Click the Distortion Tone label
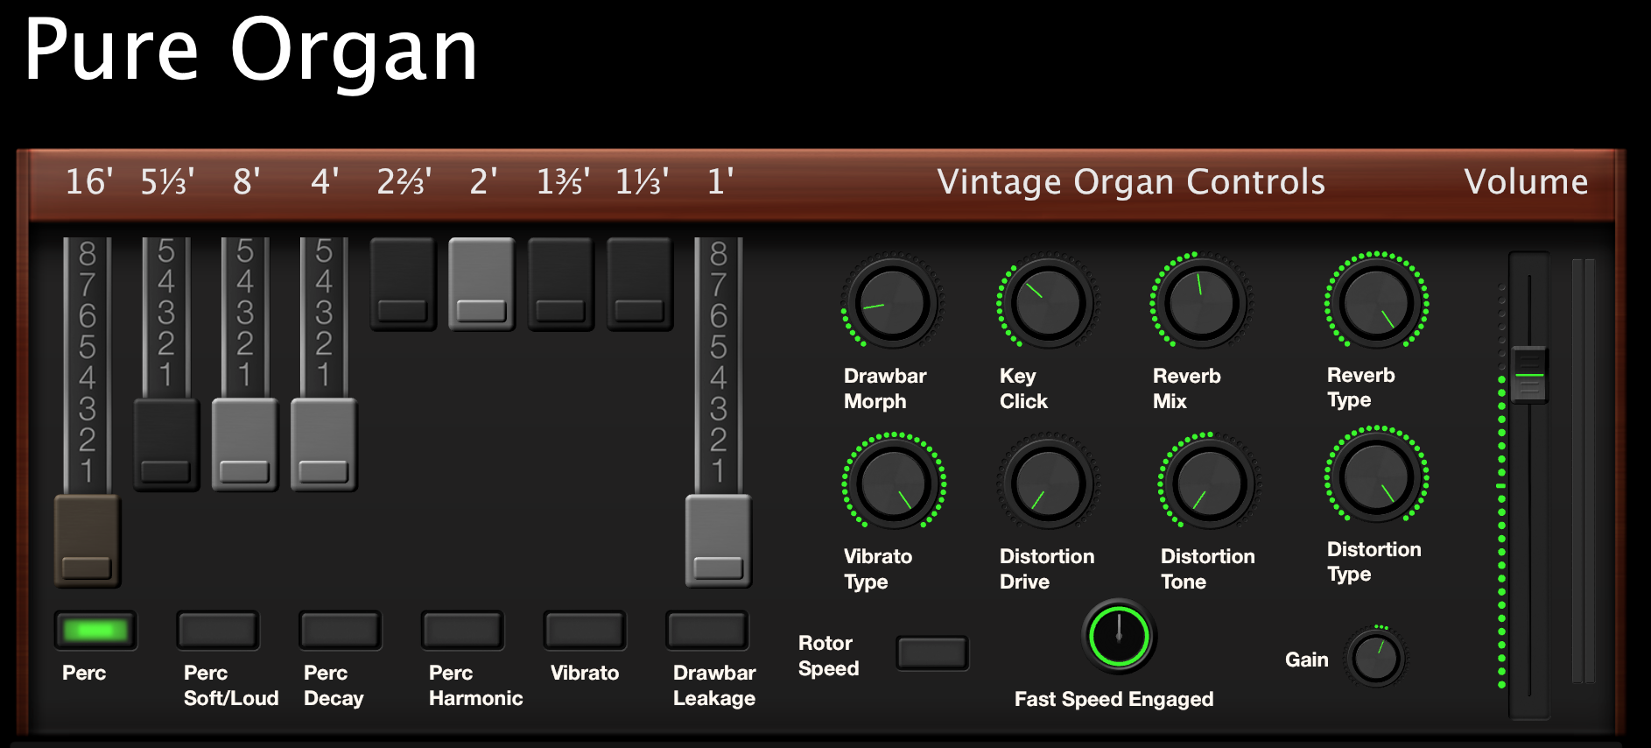This screenshot has width=1651, height=748. pos(1207,569)
